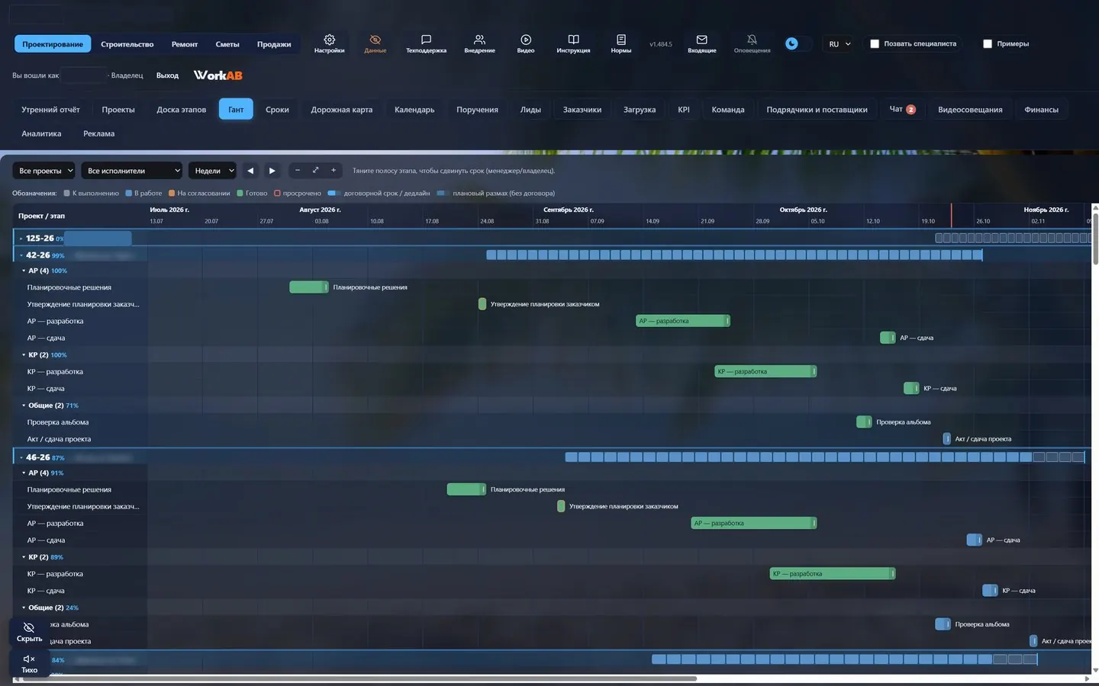Viewport: 1099px width, 686px height.
Task: Click the WorkAB logo
Action: pos(218,75)
